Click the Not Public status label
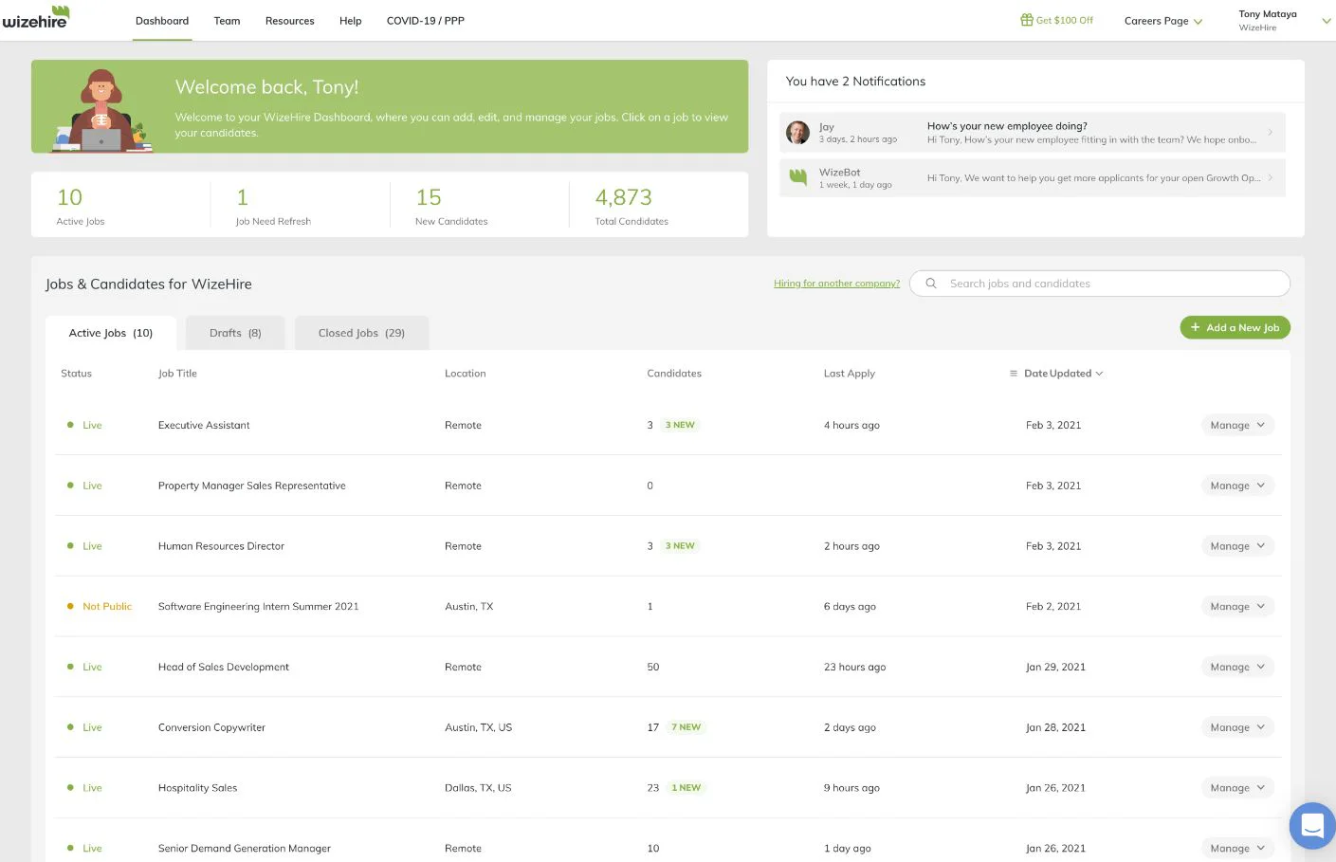This screenshot has width=1336, height=862. pos(107,607)
